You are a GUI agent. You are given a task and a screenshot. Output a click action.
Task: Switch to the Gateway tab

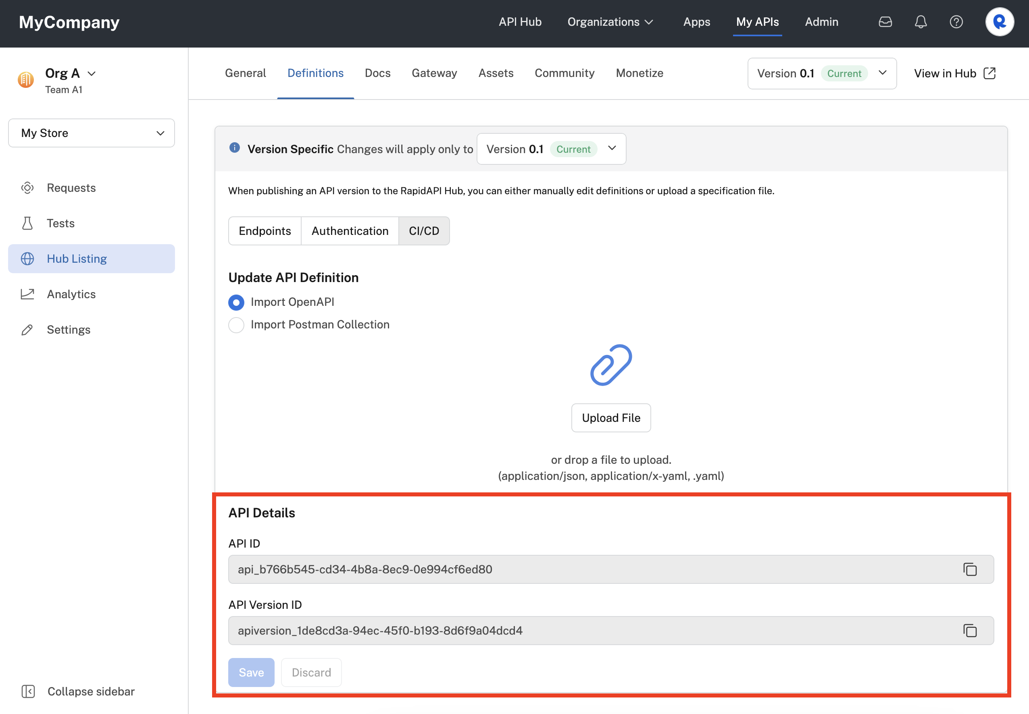tap(434, 73)
